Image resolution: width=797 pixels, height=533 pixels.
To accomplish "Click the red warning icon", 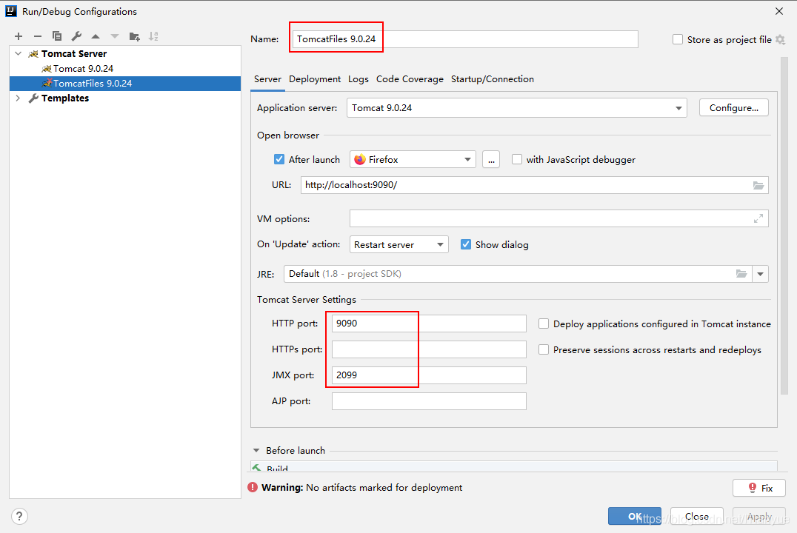I will (x=253, y=487).
